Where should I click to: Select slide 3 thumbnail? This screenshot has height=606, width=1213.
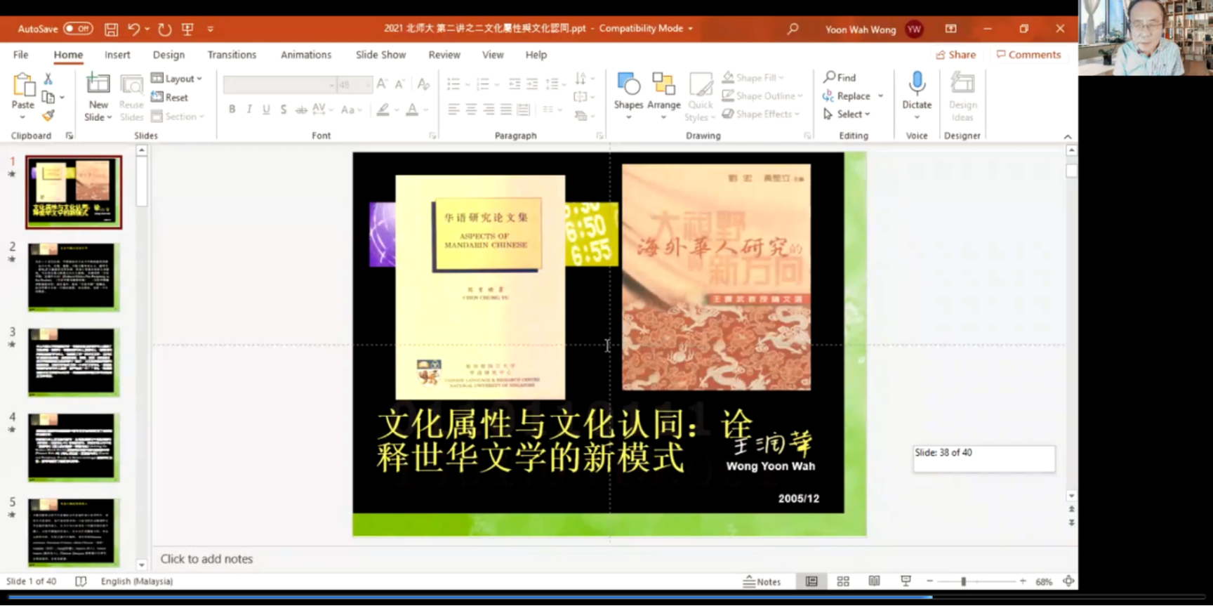pyautogui.click(x=72, y=362)
